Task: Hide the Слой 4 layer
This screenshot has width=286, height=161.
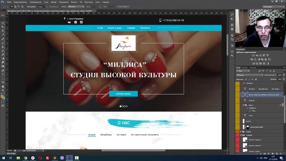Action: point(237,121)
